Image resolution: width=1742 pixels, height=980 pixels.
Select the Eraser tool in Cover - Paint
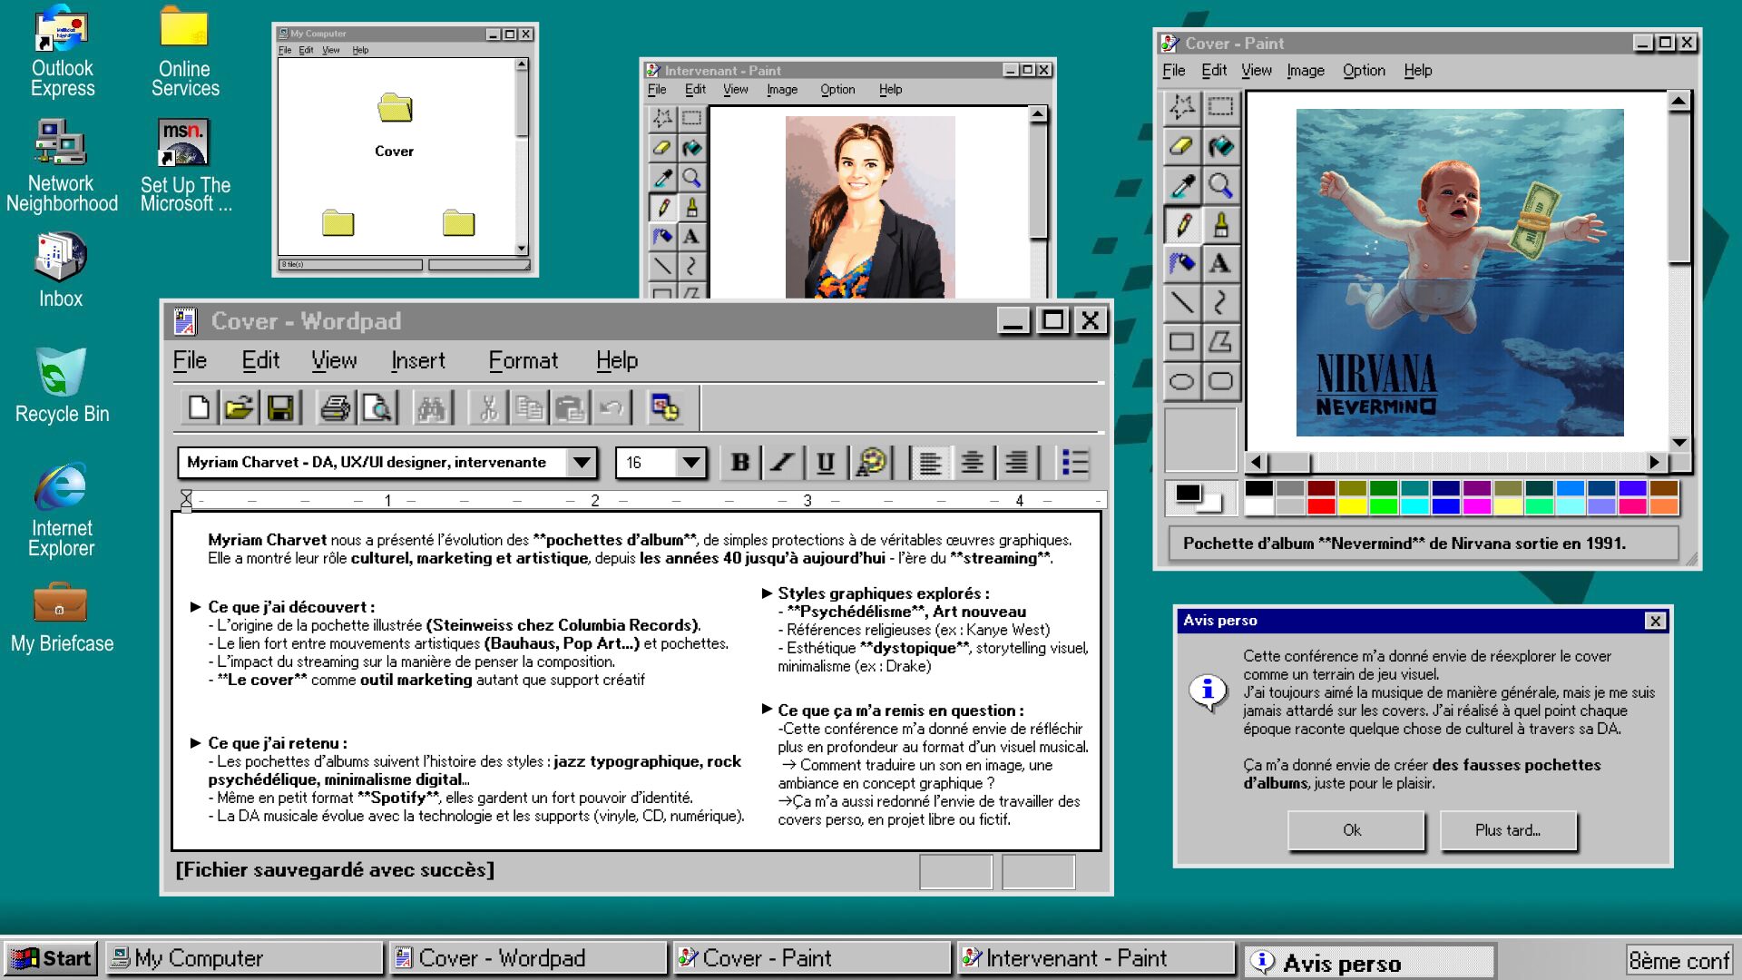click(1182, 145)
